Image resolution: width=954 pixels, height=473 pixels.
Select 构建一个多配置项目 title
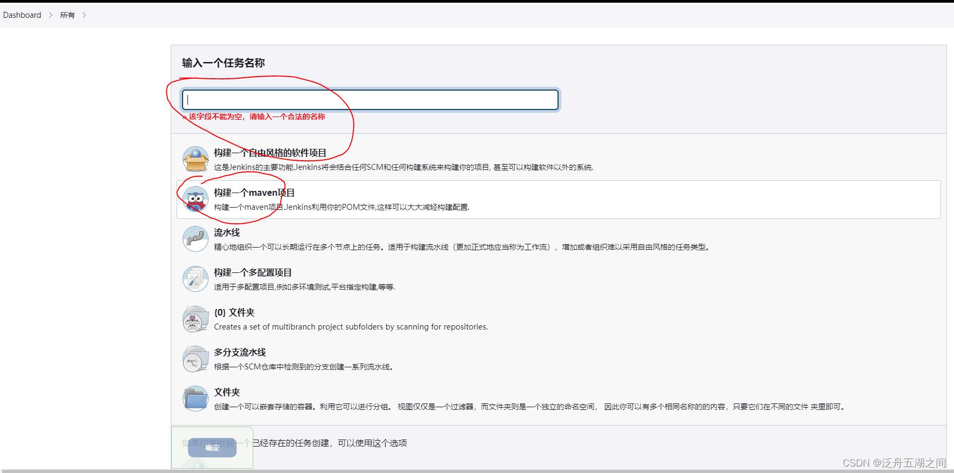click(x=253, y=272)
